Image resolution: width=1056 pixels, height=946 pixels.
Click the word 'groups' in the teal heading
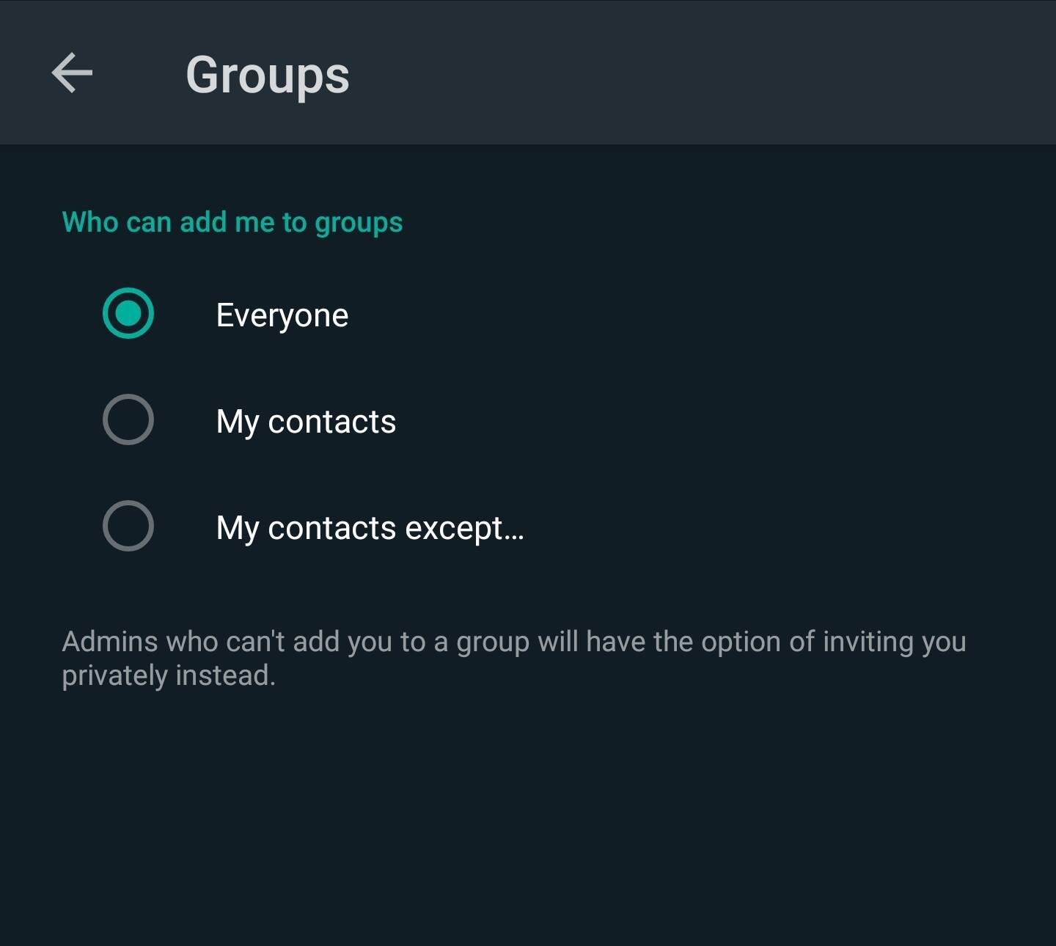(359, 223)
